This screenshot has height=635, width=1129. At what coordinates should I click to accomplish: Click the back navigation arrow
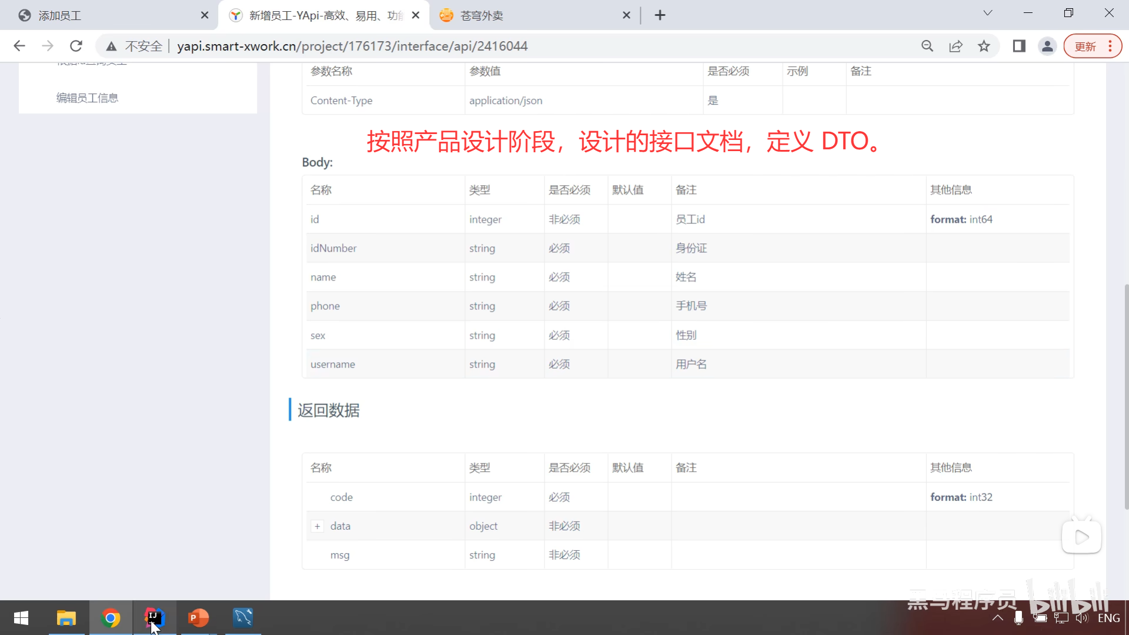19,46
